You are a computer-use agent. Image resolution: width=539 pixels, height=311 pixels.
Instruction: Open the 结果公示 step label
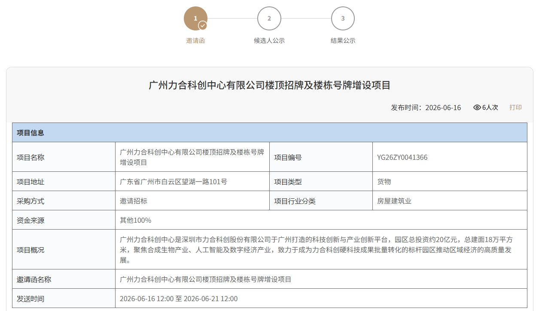[x=343, y=41]
